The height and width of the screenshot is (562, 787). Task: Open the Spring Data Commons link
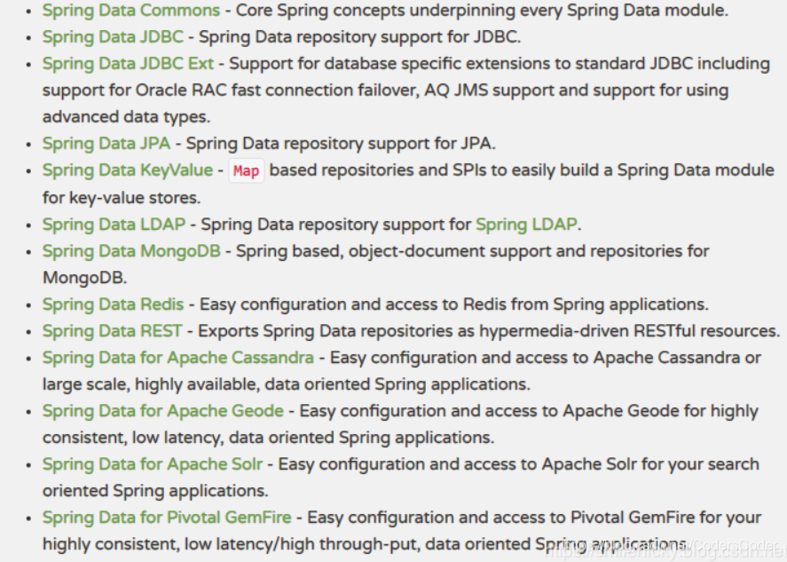pos(131,11)
